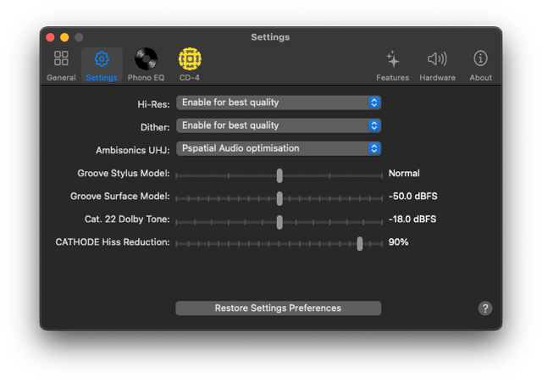Click the red close window button

point(50,37)
